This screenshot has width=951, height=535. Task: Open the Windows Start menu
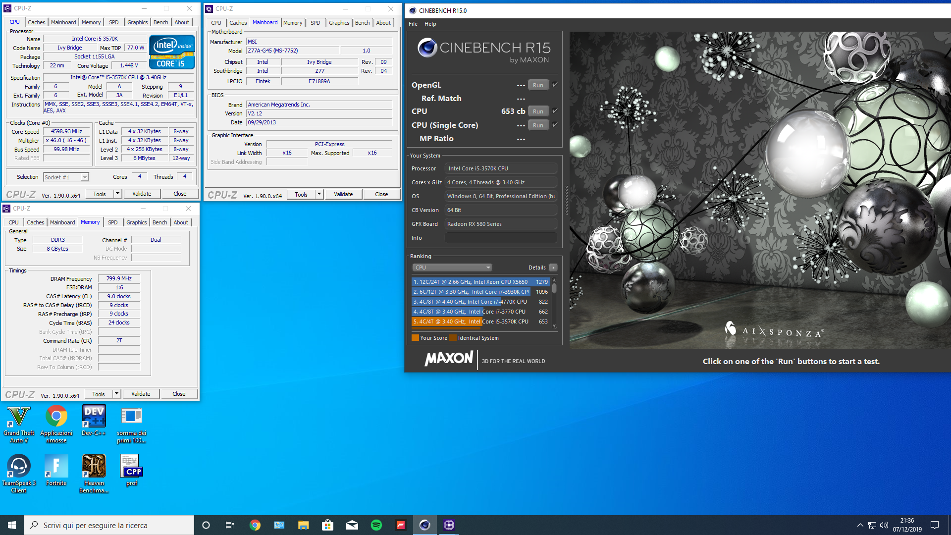pos(12,525)
